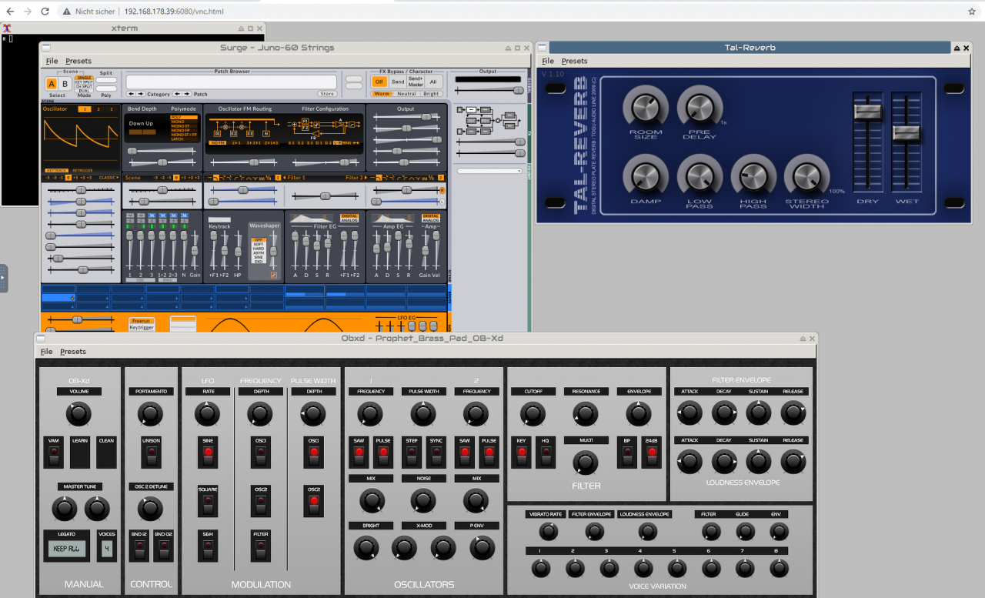Select oscillator tab 2 in Surge
The height and width of the screenshot is (598, 985).
coord(99,109)
